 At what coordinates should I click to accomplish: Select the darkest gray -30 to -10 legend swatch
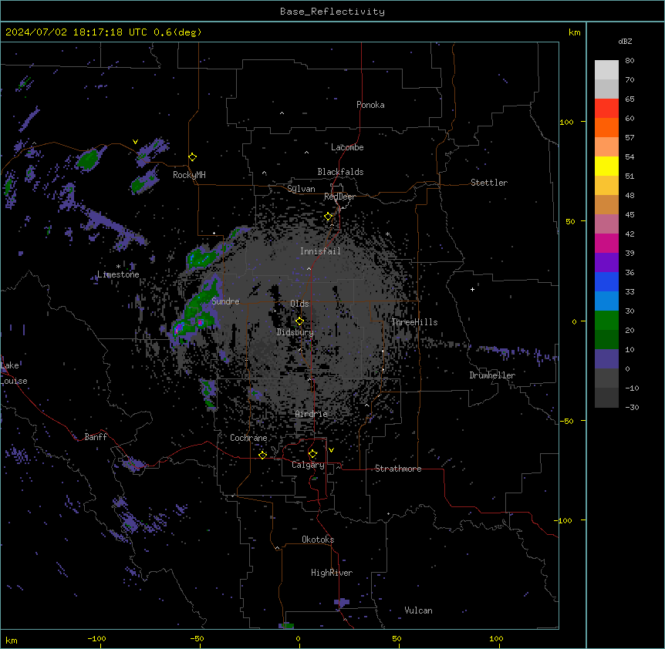606,398
